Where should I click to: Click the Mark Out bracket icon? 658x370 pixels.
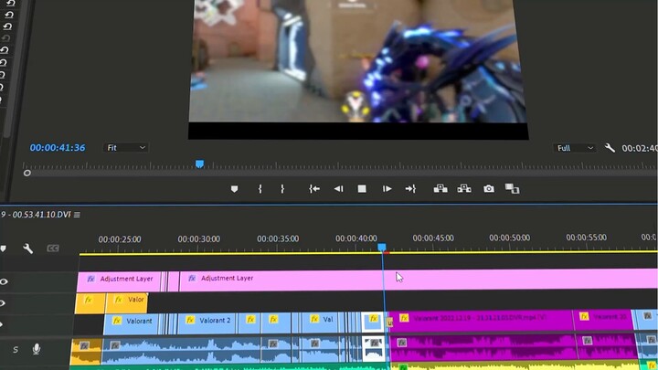[282, 189]
